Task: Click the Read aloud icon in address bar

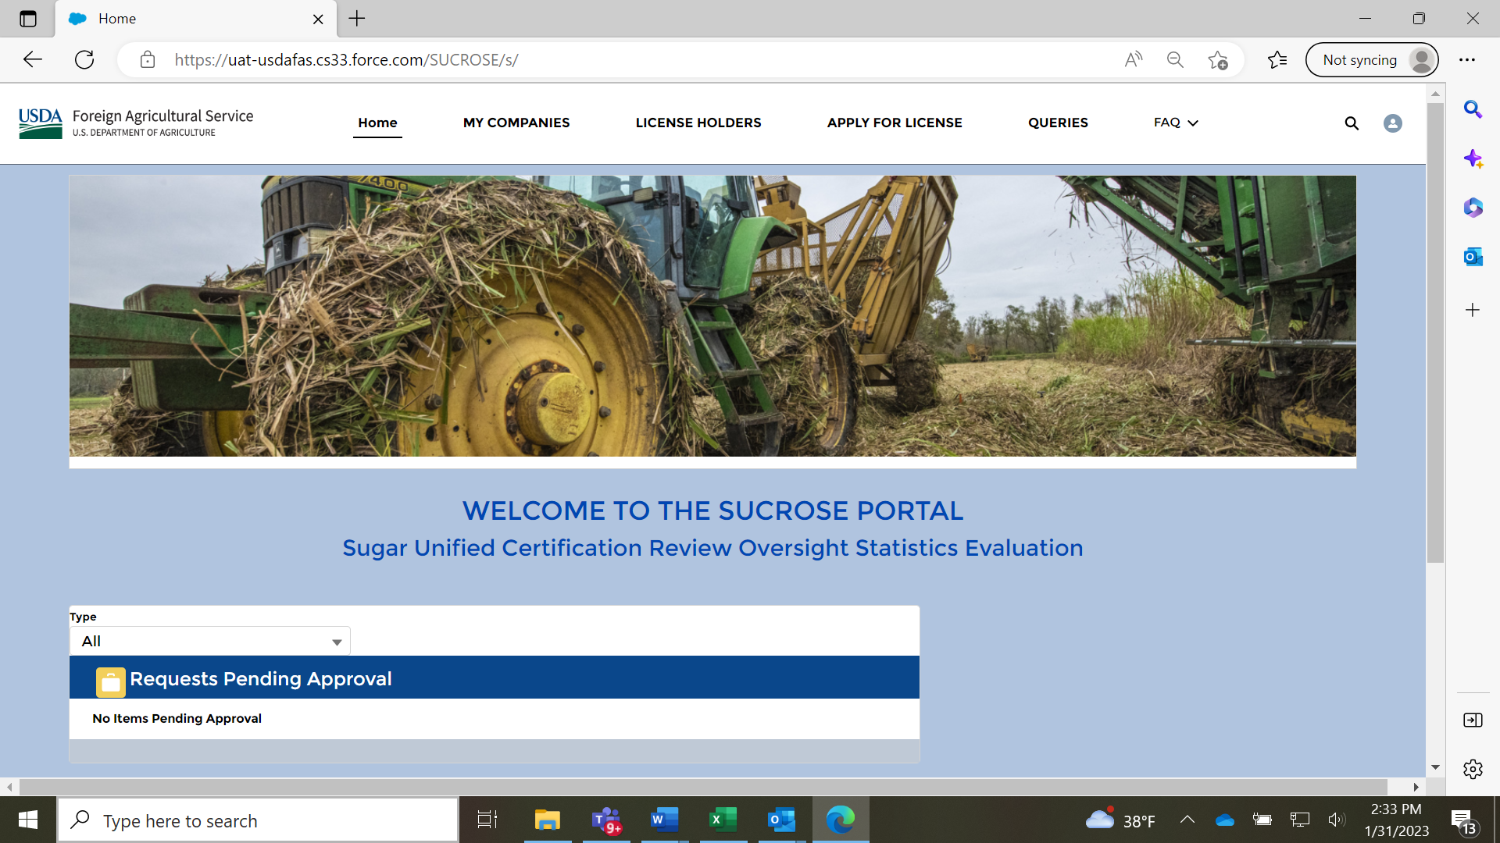Action: click(1133, 60)
